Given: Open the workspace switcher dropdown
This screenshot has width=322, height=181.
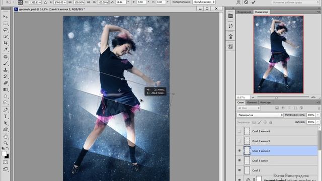Looking at the screenshot, I should [x=295, y=2].
